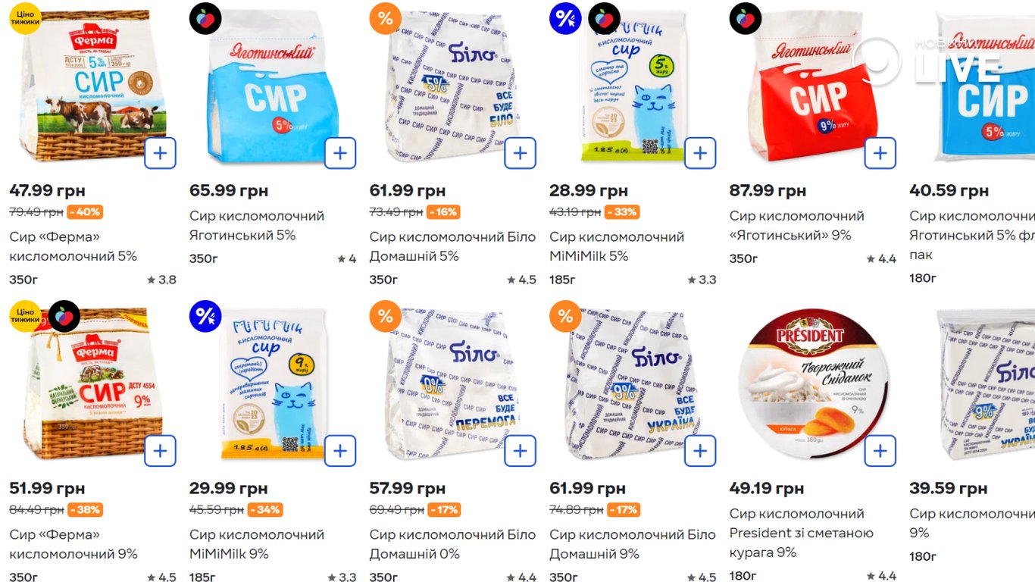
Task: Add Біло Домашній 9% to cart
Action: 700,451
